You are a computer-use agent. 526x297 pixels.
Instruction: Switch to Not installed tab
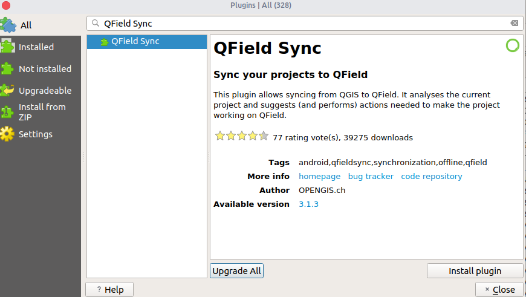click(x=41, y=69)
